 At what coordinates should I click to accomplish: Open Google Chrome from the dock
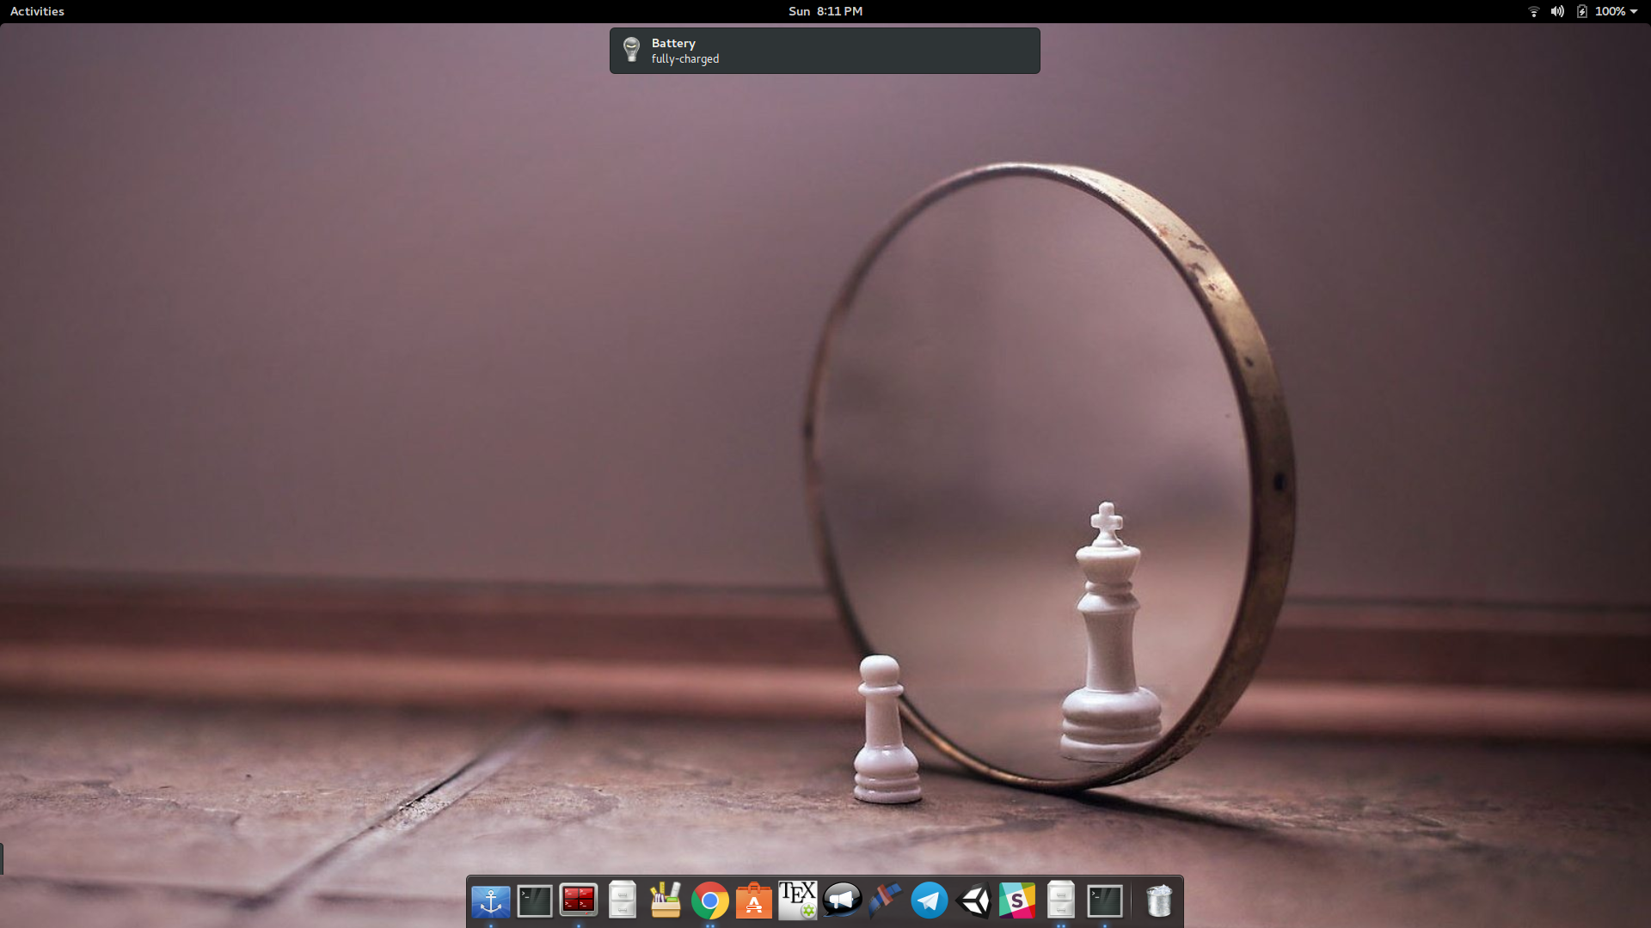(709, 901)
